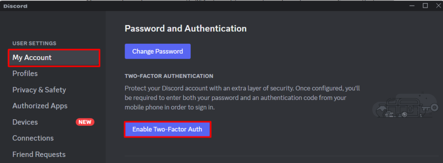Minimize the Discord window
443x163 pixels.
(412, 5)
